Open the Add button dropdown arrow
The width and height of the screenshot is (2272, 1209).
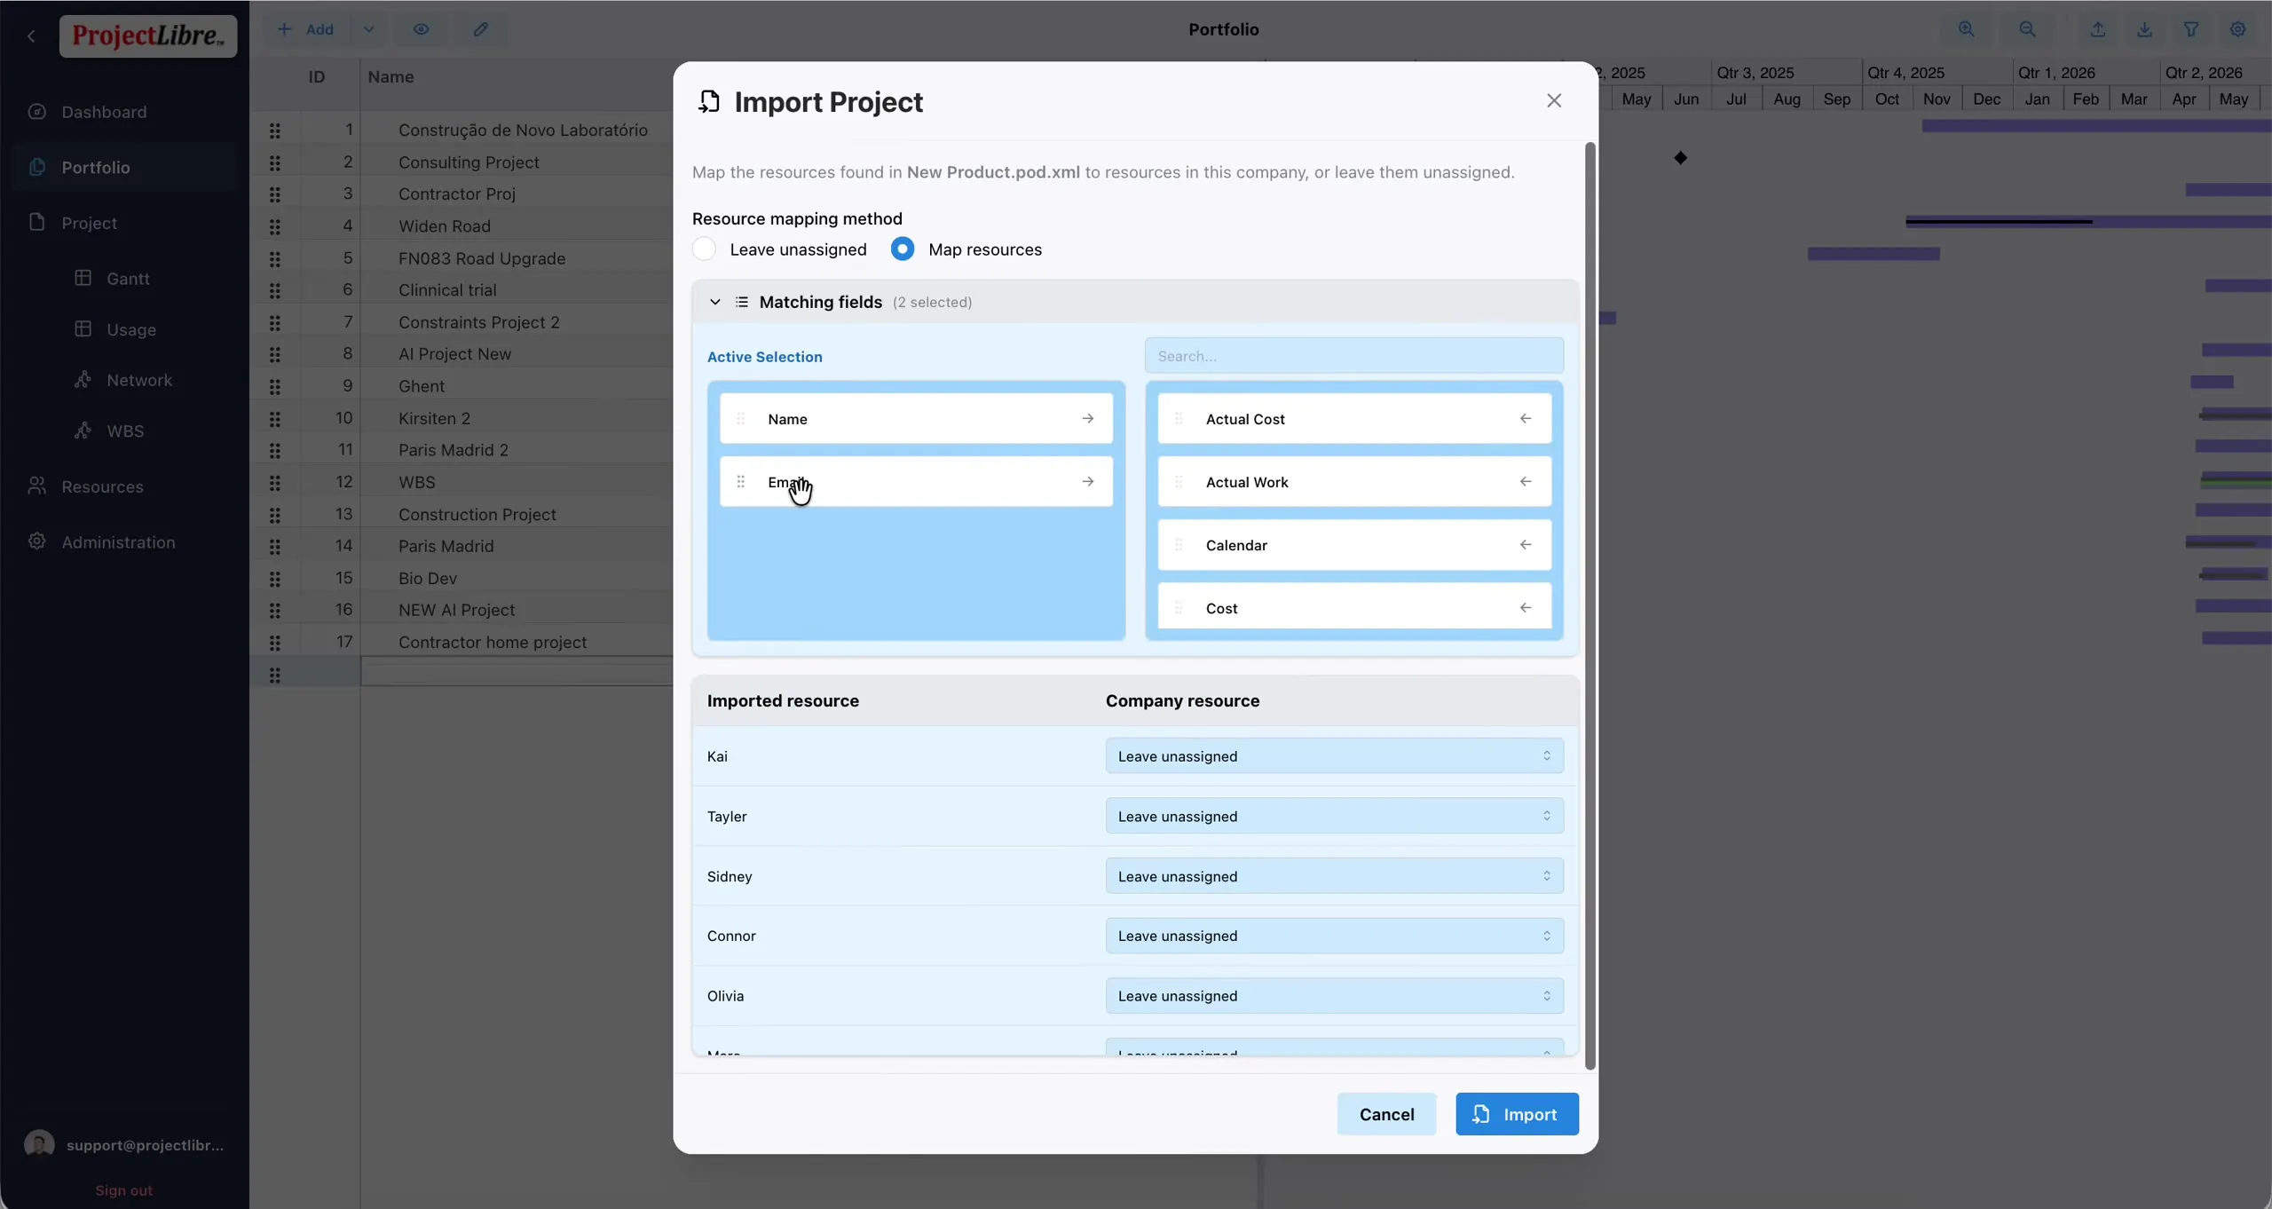pyautogui.click(x=368, y=29)
